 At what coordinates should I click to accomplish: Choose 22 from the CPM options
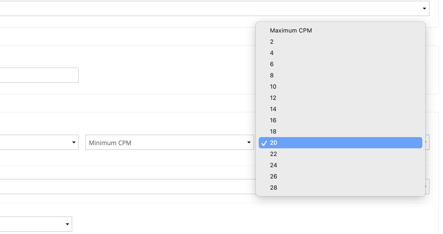tap(273, 154)
